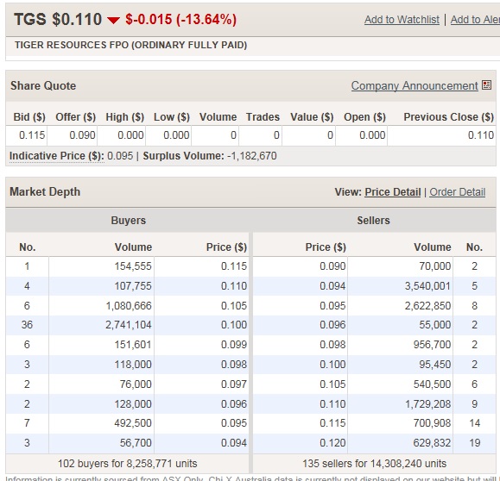Click the Previous Close ($) header
This screenshot has height=481, width=500.
(x=449, y=117)
